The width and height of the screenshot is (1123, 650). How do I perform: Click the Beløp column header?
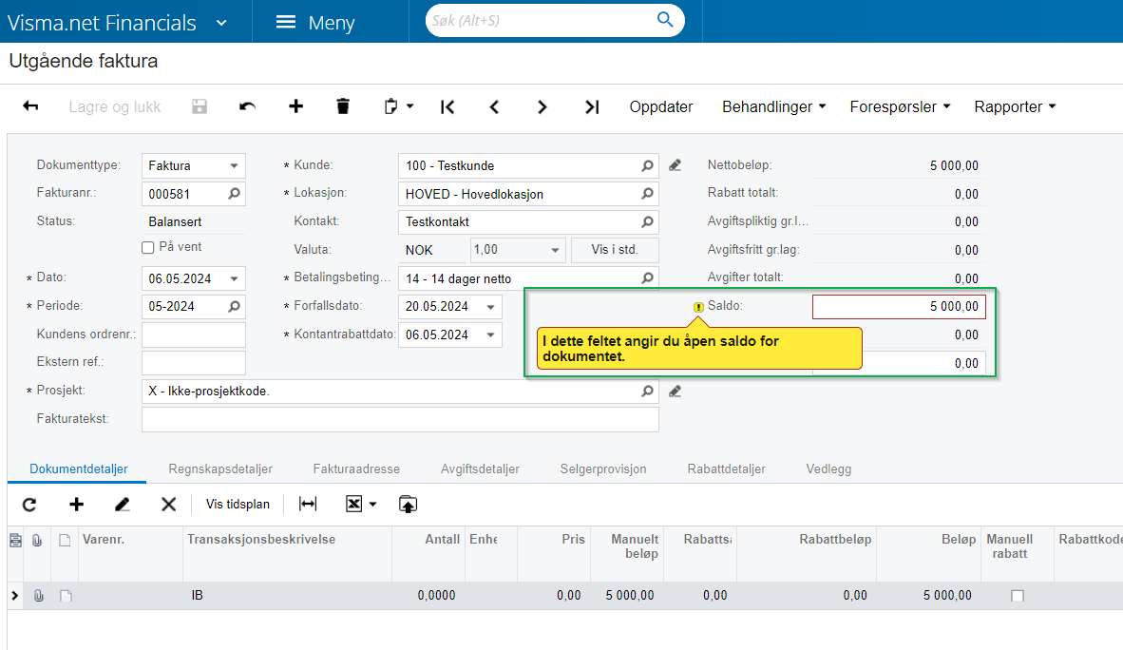(928, 553)
